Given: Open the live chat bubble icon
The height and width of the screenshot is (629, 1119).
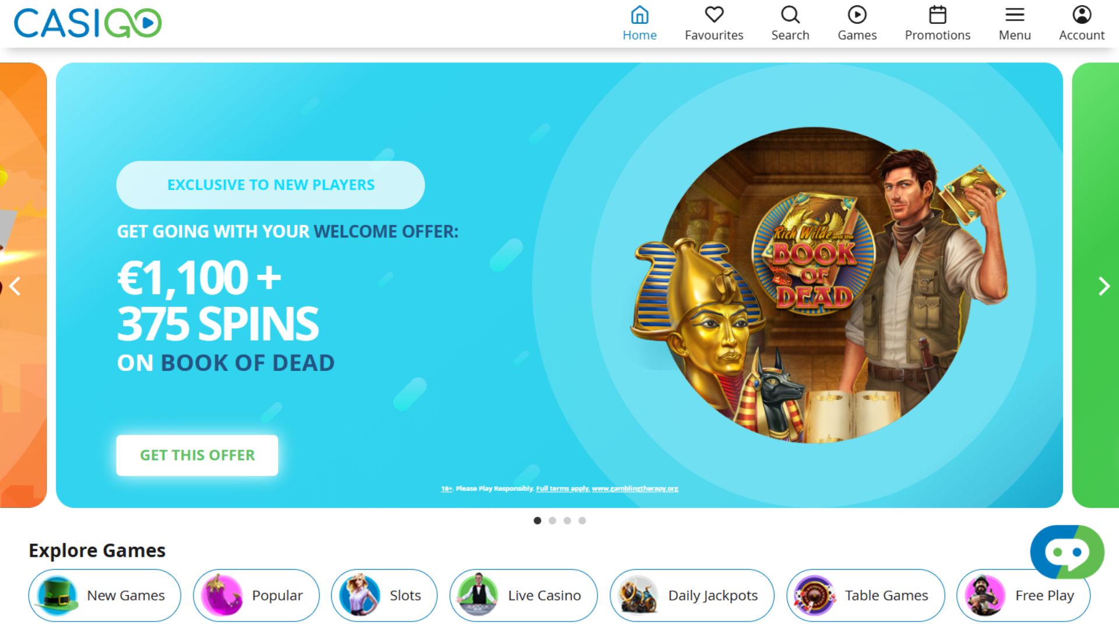Looking at the screenshot, I should (x=1067, y=552).
